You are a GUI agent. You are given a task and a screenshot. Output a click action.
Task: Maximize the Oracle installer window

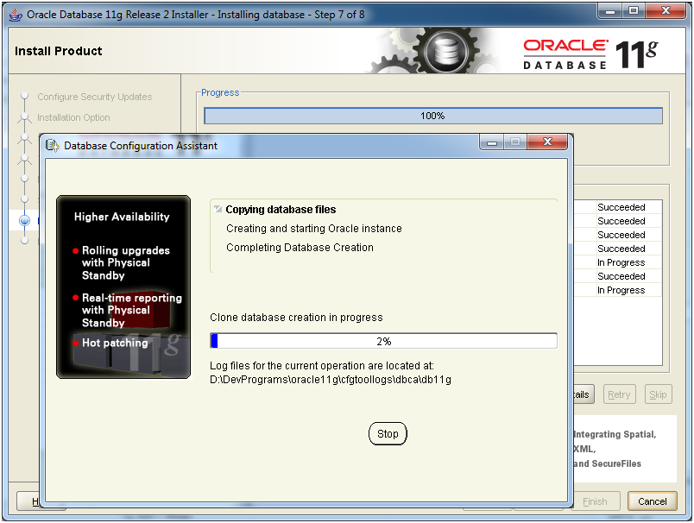(x=634, y=11)
